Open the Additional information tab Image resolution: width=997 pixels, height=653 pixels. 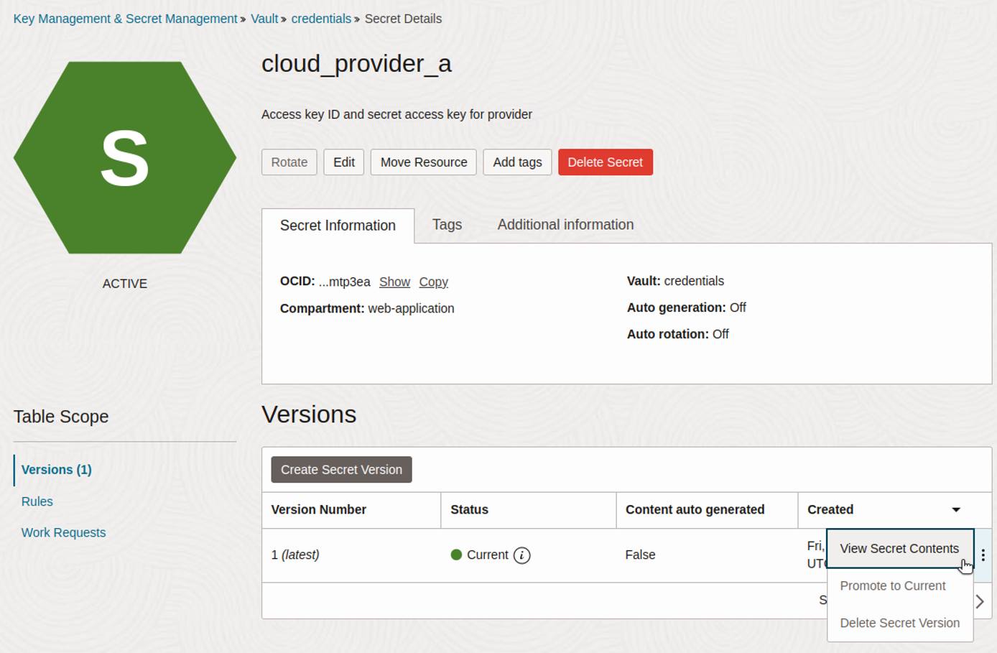tap(565, 224)
